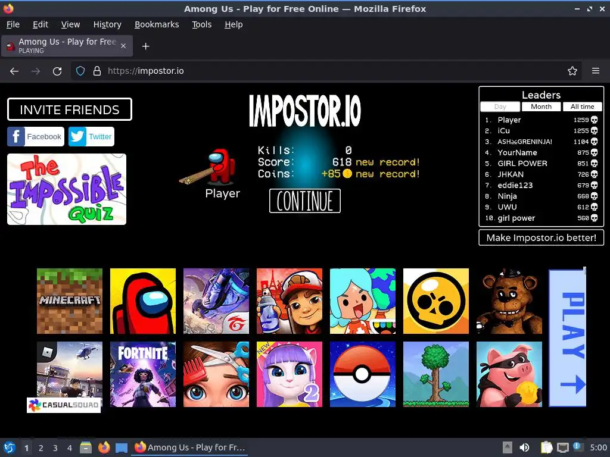The image size is (610, 457).
Task: Open the History menu
Action: (107, 24)
